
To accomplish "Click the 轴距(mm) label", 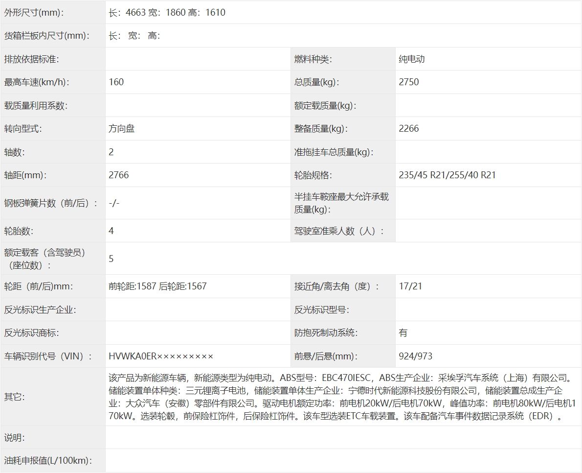I will (x=25, y=175).
